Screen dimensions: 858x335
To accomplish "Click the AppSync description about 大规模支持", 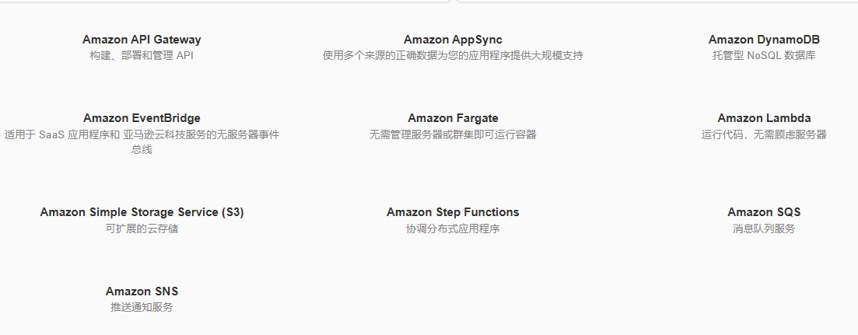I will tap(453, 56).
